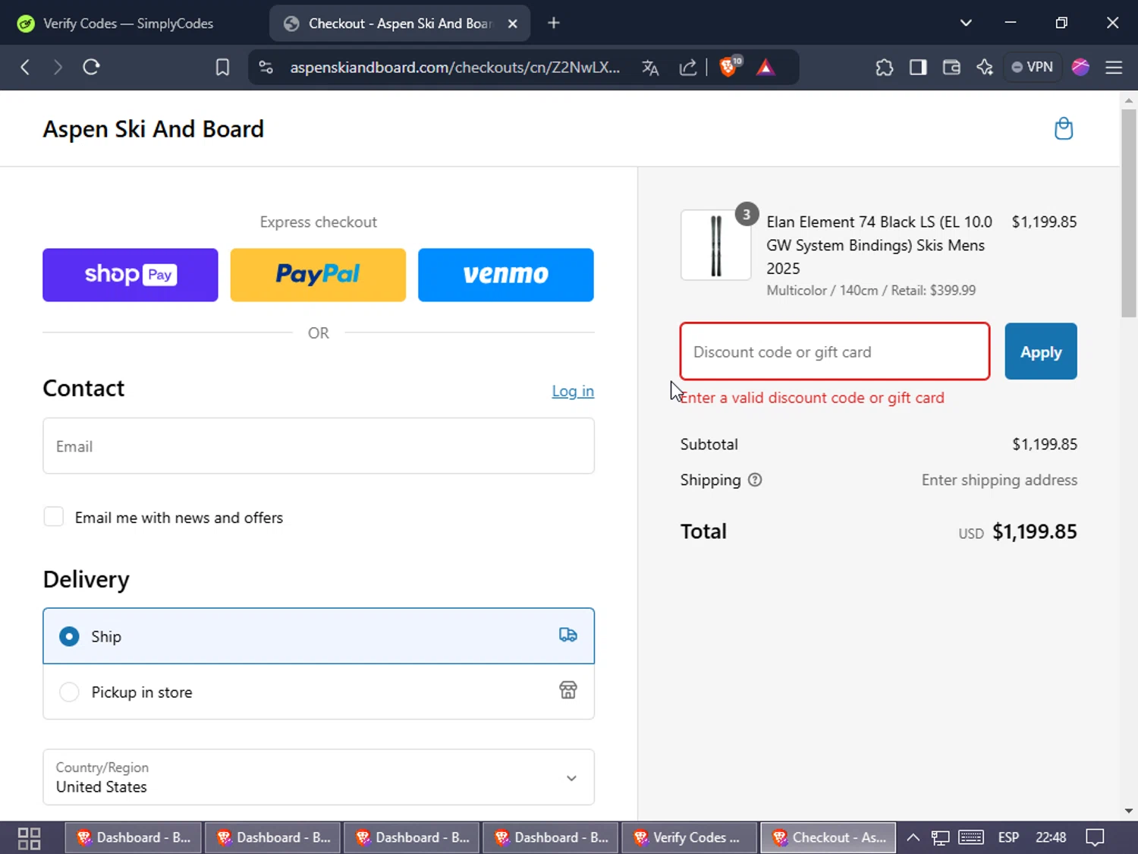Viewport: 1138px width, 854px height.
Task: Open Leo AI sparkle icon
Action: (x=985, y=68)
